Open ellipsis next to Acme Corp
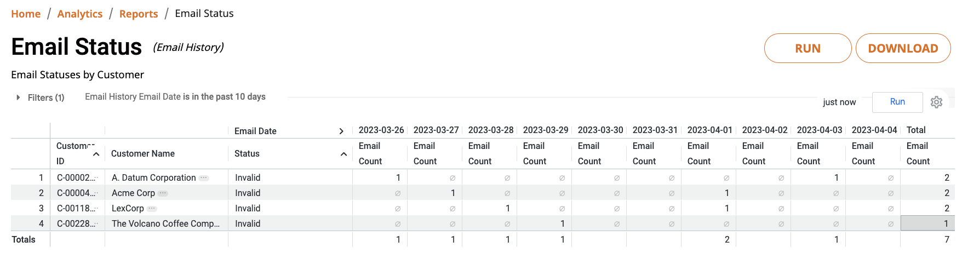Image resolution: width=962 pixels, height=253 pixels. click(163, 193)
